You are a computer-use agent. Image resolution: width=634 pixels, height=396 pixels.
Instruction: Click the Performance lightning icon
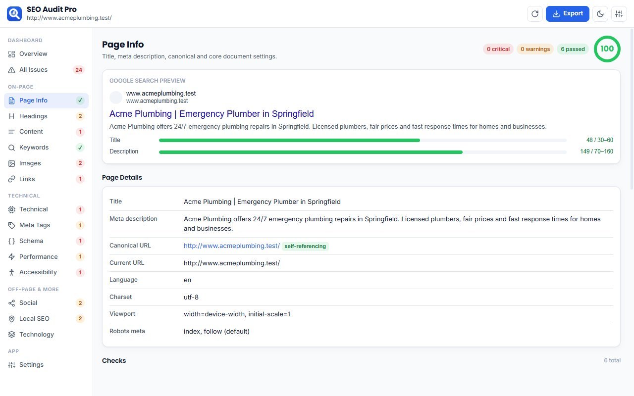pos(12,257)
